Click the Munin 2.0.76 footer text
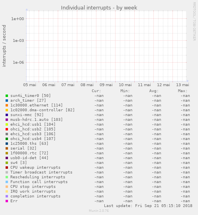This screenshot has height=215, width=198. [99, 211]
